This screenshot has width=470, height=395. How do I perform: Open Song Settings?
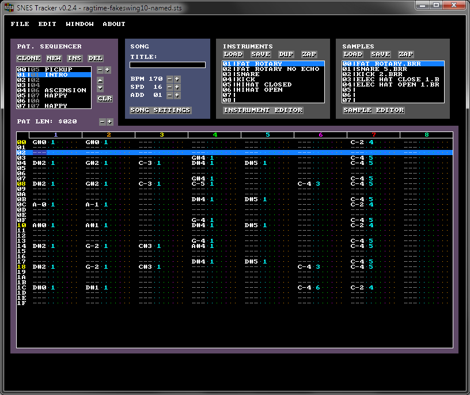(160, 110)
